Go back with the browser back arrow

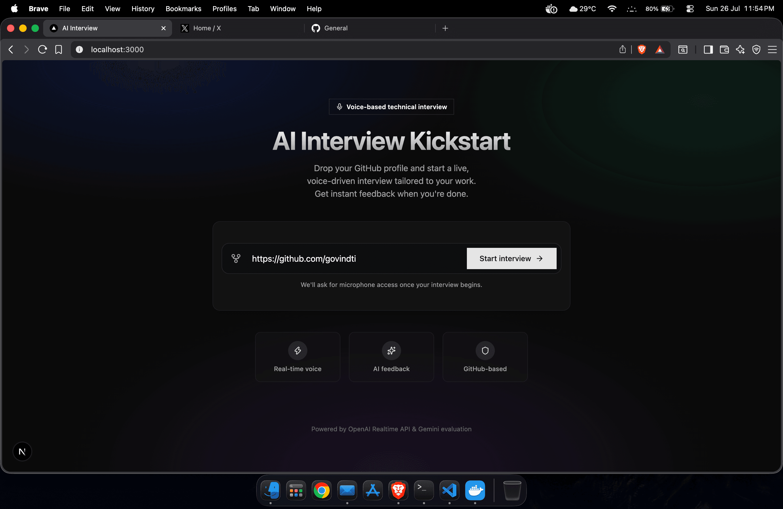[11, 50]
